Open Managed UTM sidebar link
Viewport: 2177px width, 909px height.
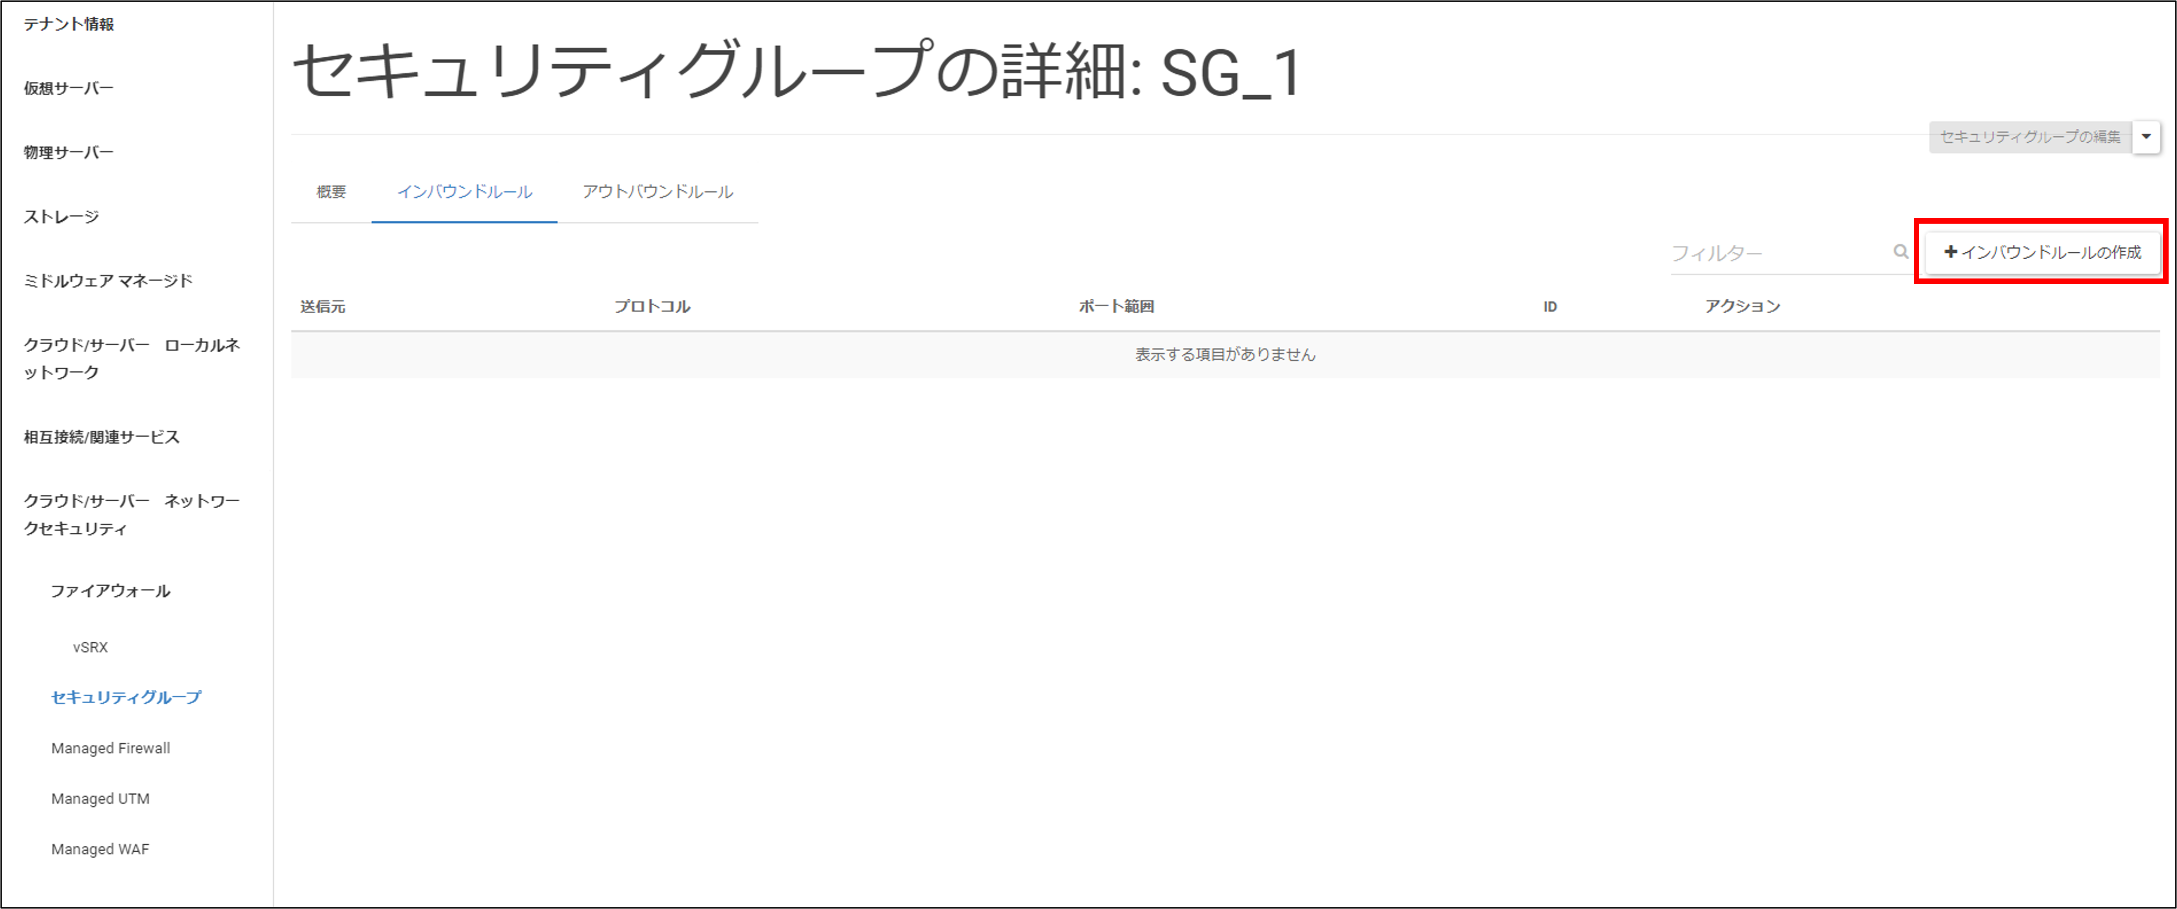point(101,799)
